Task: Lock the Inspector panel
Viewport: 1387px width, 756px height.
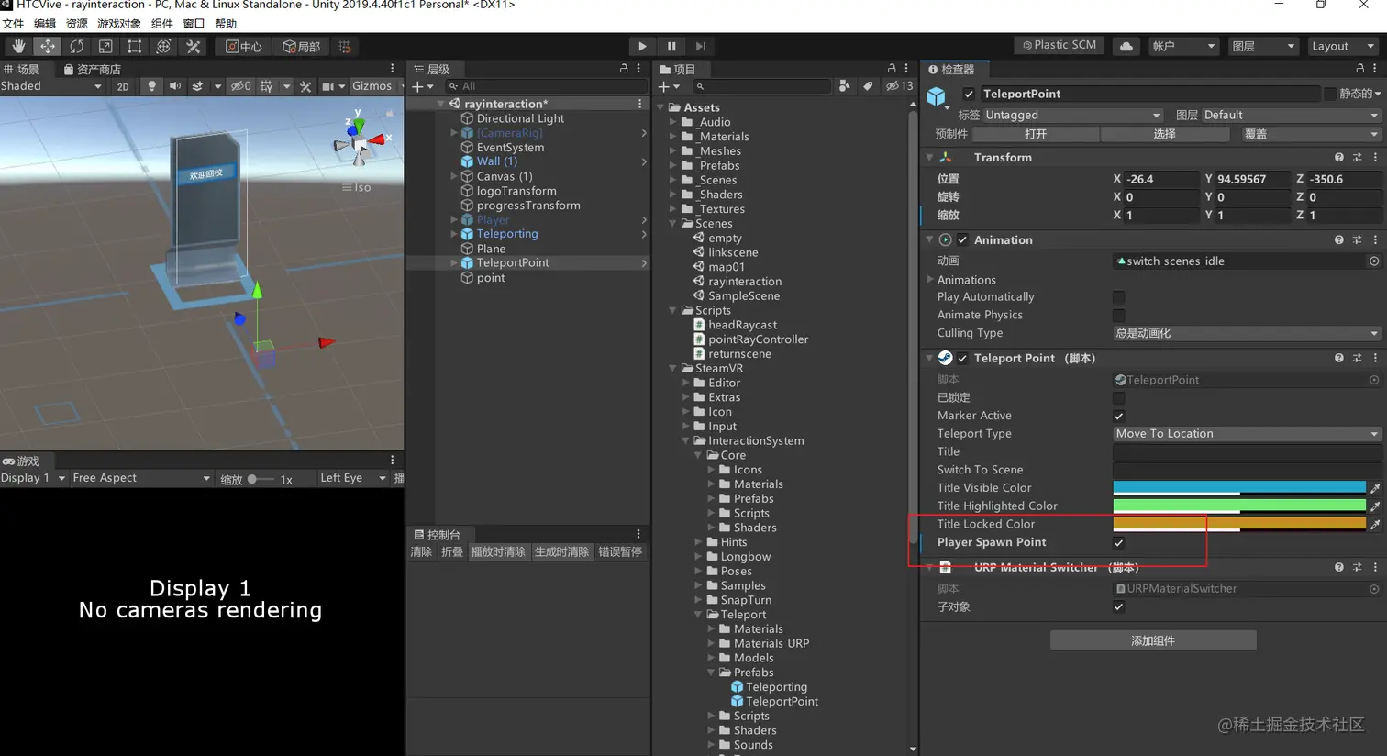Action: pos(1359,69)
